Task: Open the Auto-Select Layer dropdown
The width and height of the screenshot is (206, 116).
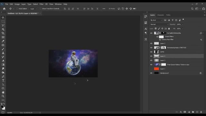Action: (33, 9)
